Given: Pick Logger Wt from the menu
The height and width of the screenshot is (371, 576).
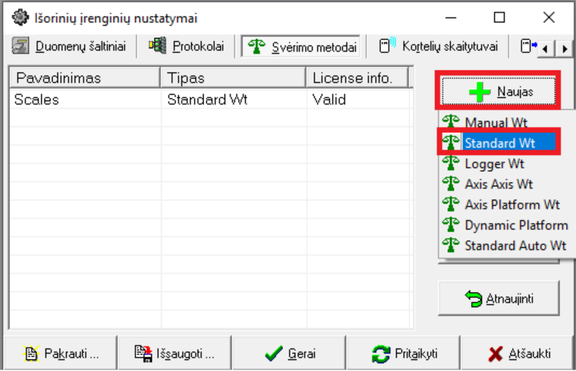Looking at the screenshot, I should pyautogui.click(x=494, y=164).
